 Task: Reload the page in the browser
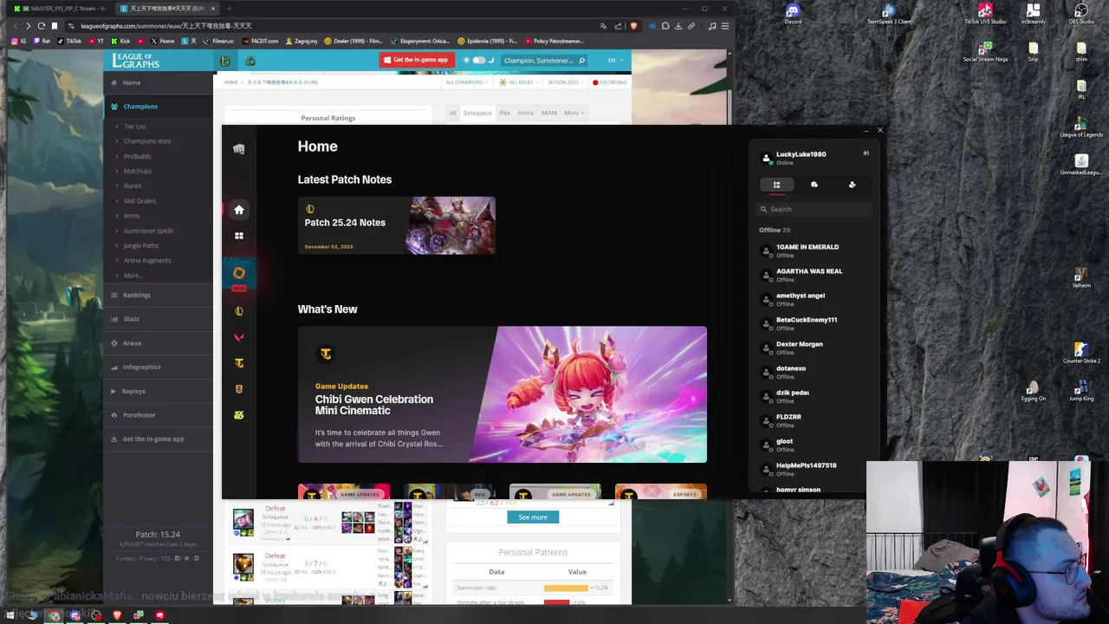click(x=41, y=26)
